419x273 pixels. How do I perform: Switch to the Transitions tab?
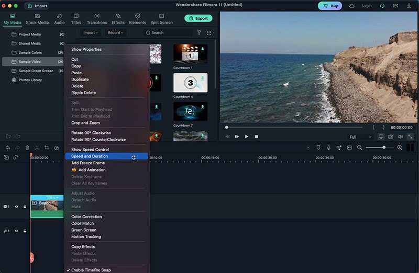tap(96, 19)
